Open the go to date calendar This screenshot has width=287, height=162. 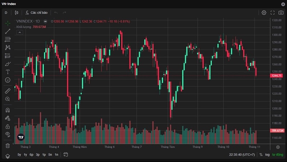66,155
